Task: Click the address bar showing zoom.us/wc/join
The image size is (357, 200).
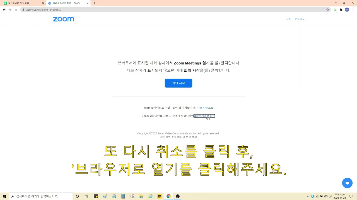Action: (x=176, y=9)
